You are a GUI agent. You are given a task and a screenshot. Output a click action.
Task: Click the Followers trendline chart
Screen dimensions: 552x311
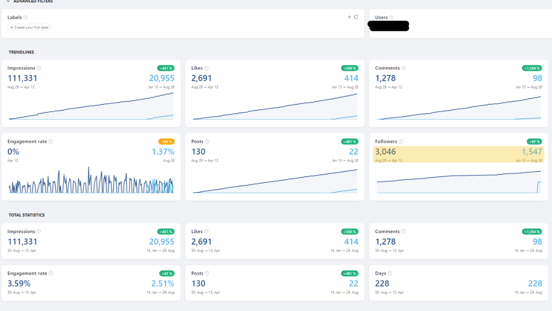tap(459, 182)
